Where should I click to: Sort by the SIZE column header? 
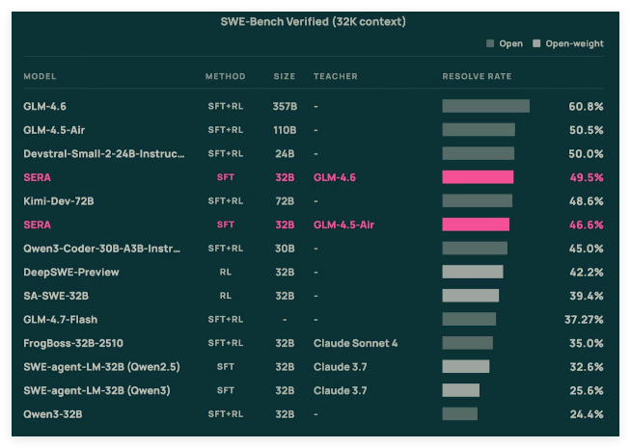285,76
